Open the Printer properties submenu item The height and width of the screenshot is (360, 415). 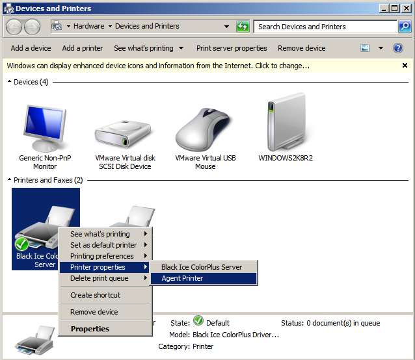click(105, 267)
